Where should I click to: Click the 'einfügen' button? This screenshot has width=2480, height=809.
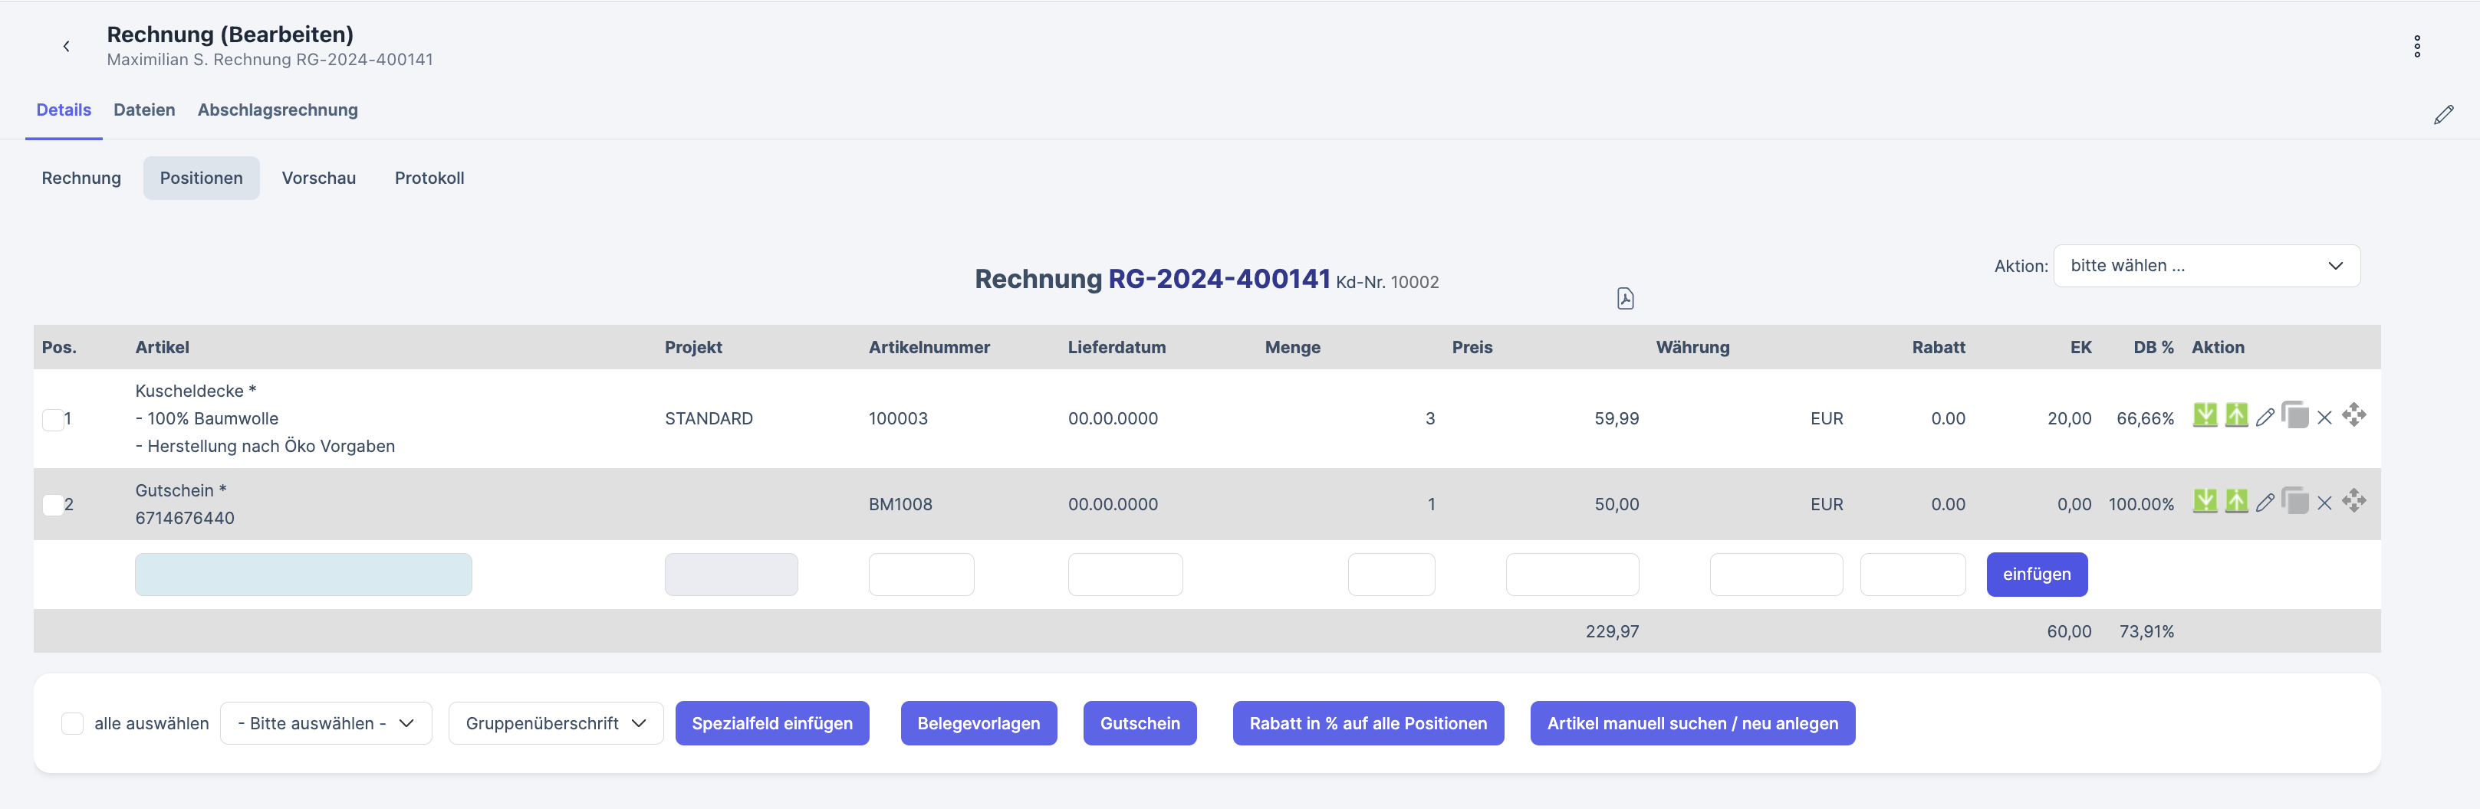(2036, 575)
